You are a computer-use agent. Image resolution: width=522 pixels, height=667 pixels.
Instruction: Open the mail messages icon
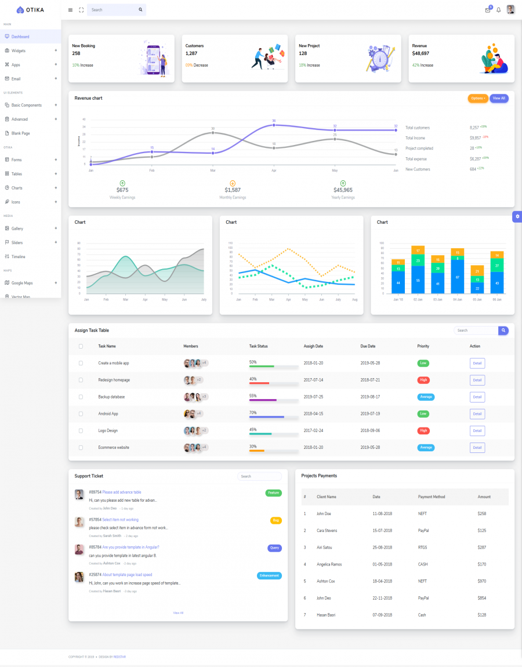[488, 10]
